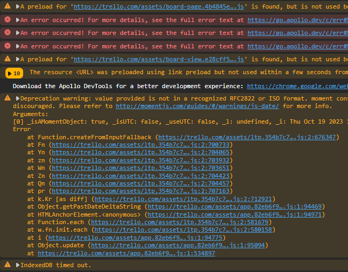
Task: Open the getPastDateDeltaString link 1:94469
Action: tap(235, 206)
